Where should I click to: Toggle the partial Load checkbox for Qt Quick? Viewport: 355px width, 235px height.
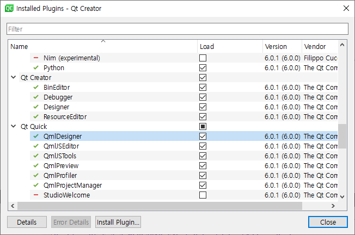(203, 126)
